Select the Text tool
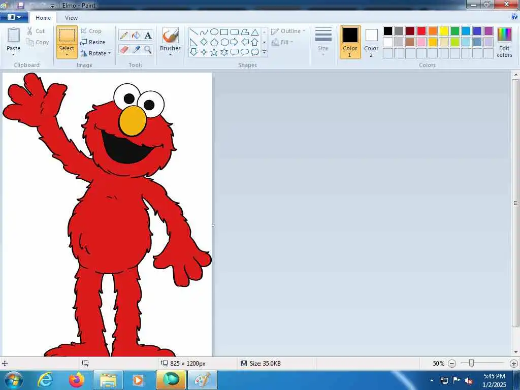This screenshot has width=520, height=390. coord(148,35)
